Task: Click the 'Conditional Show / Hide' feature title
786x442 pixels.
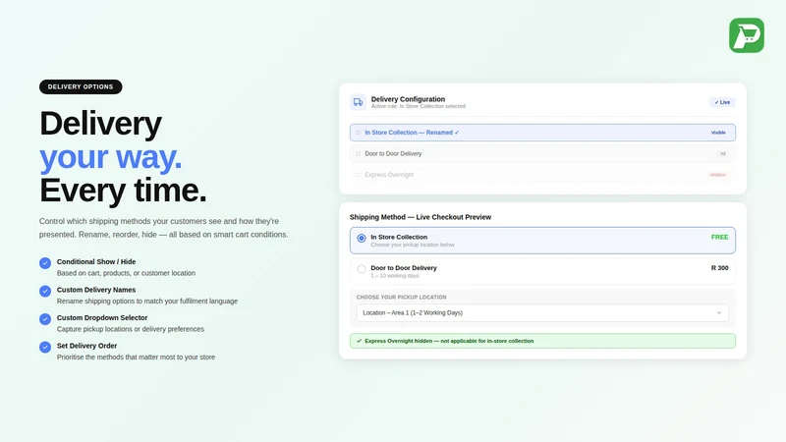Action: point(96,261)
